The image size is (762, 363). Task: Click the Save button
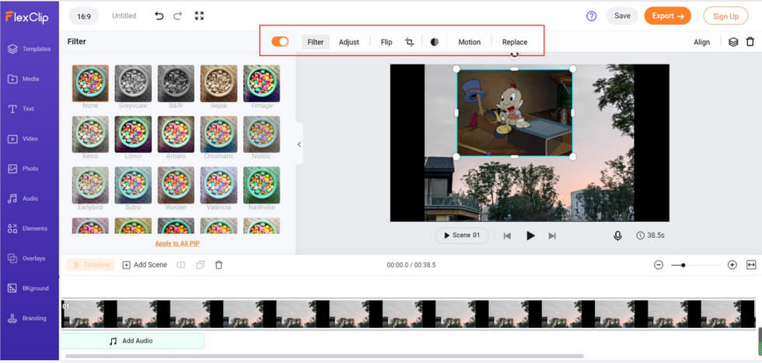pyautogui.click(x=623, y=16)
